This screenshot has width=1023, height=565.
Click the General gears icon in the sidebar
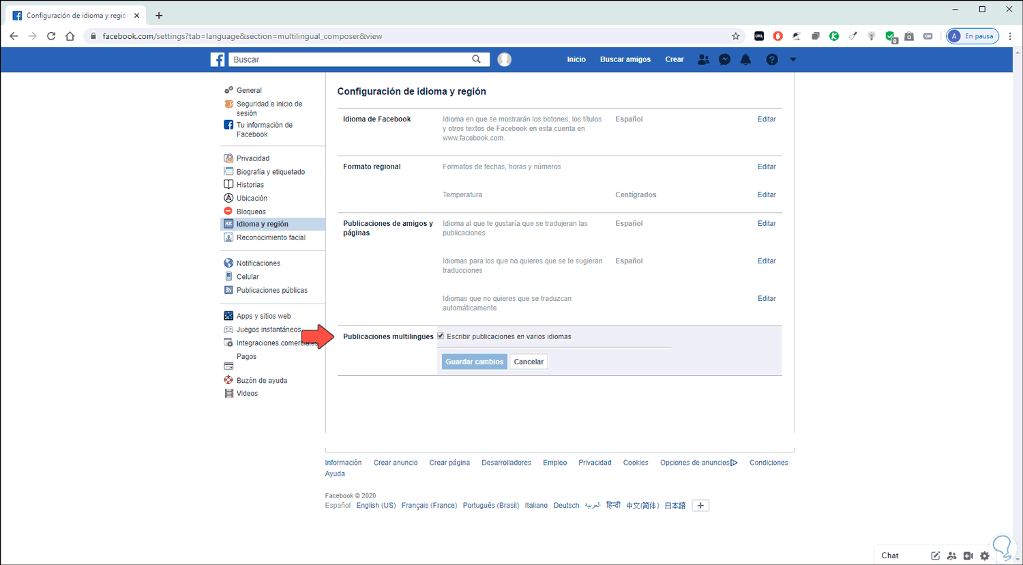(x=228, y=90)
